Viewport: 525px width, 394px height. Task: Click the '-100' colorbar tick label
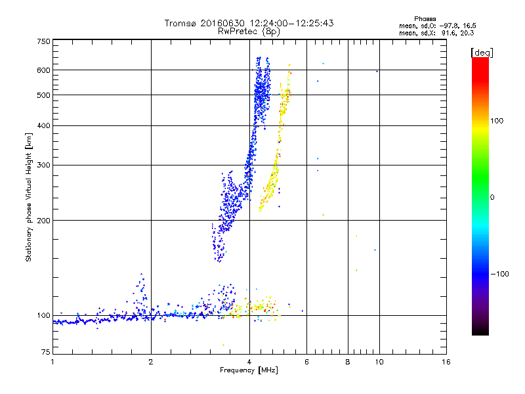[500, 274]
